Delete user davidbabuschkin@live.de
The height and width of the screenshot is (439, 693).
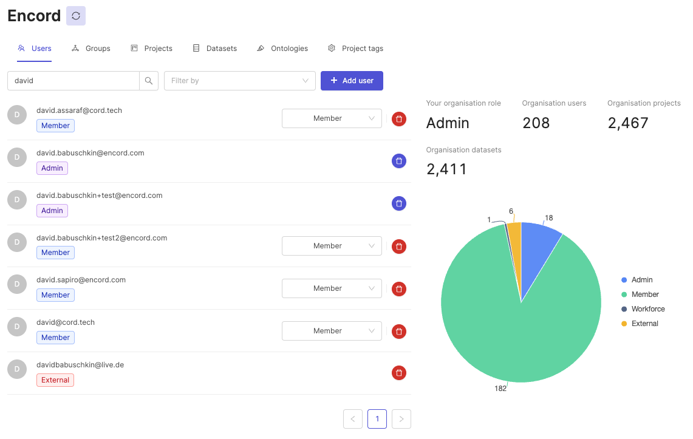coord(399,373)
